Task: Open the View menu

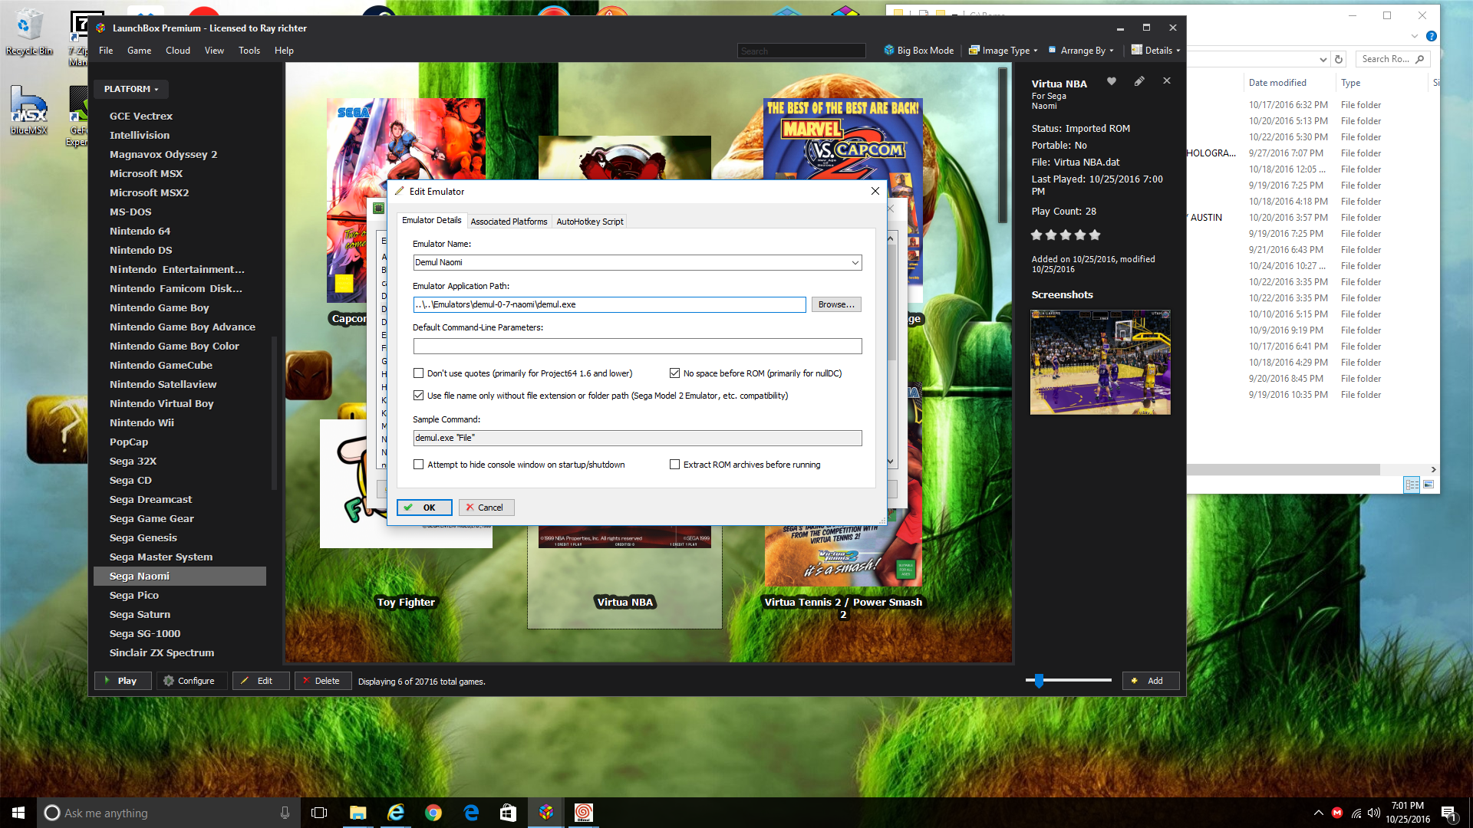Action: pos(214,51)
